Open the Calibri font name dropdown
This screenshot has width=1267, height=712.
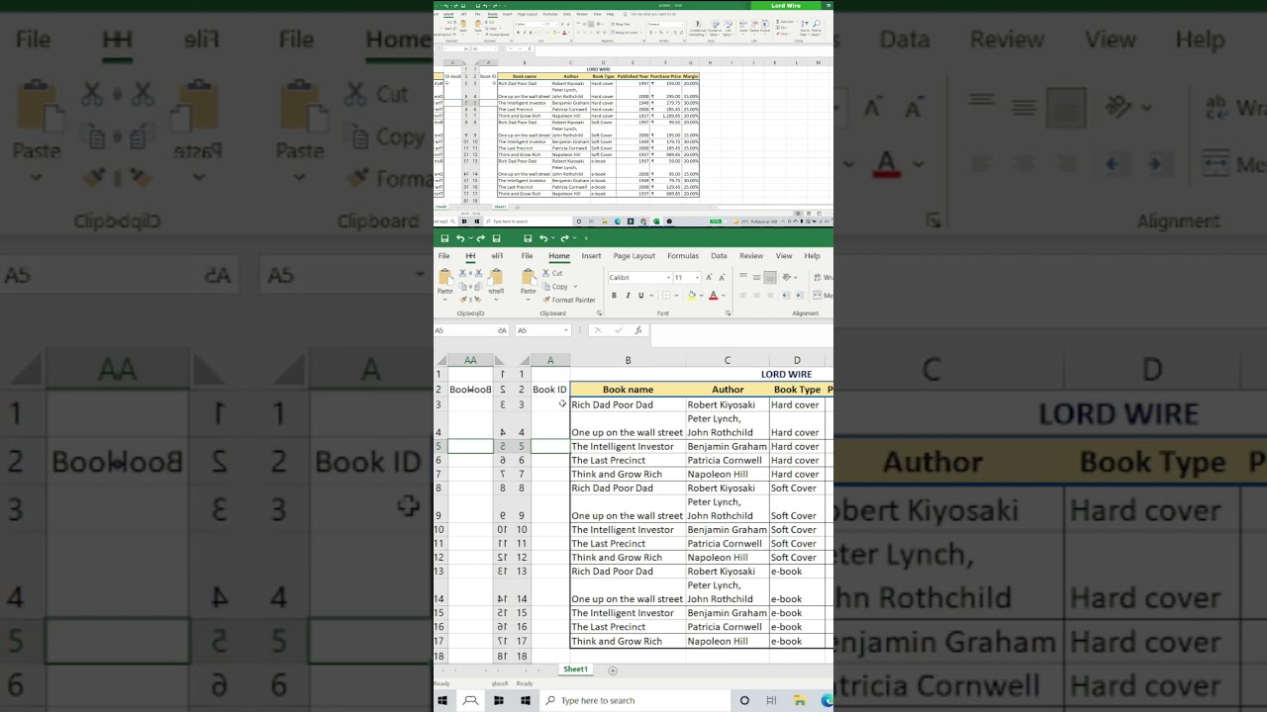tap(667, 278)
